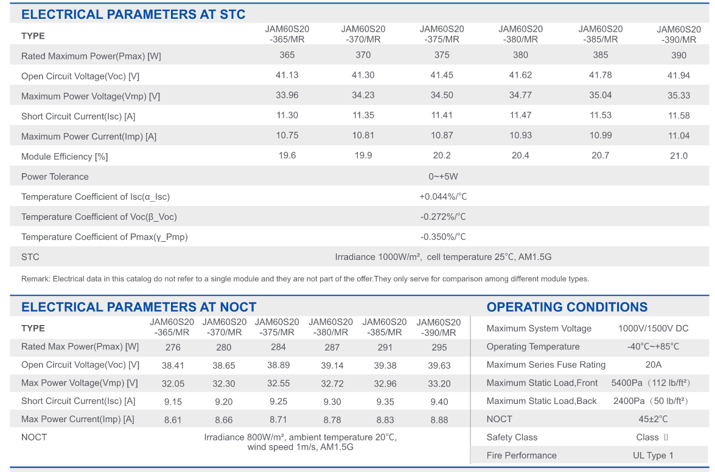Click the ELECTRICAL PARAMETERS AT STC heading

click(x=133, y=15)
